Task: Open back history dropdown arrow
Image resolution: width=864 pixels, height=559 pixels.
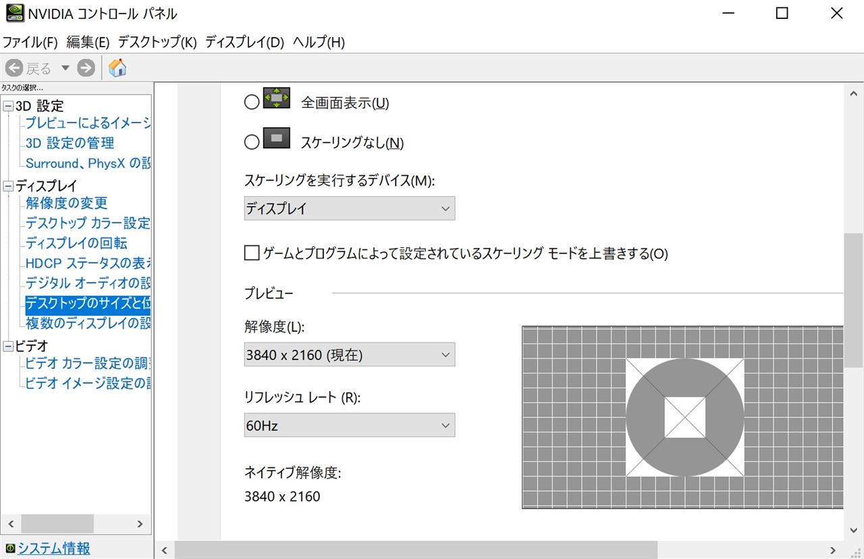Action: [x=65, y=67]
